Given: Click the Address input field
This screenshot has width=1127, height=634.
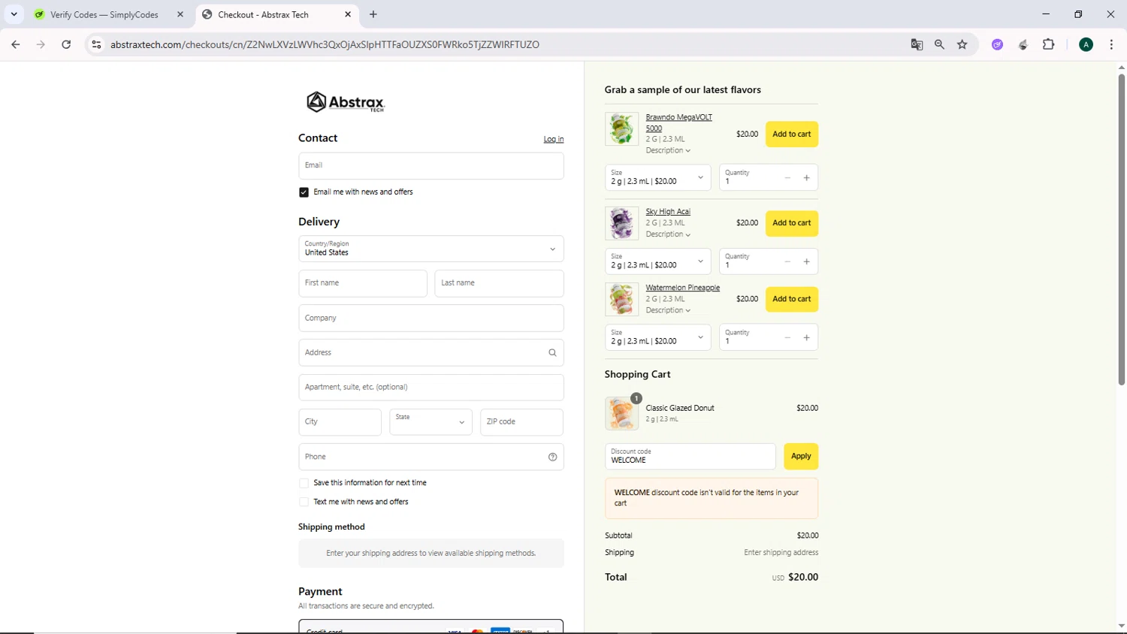Looking at the screenshot, I should pos(431,352).
